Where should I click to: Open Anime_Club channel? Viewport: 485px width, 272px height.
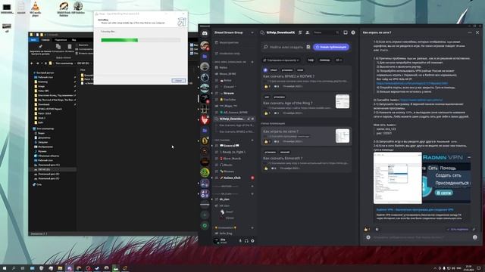[x=234, y=178]
